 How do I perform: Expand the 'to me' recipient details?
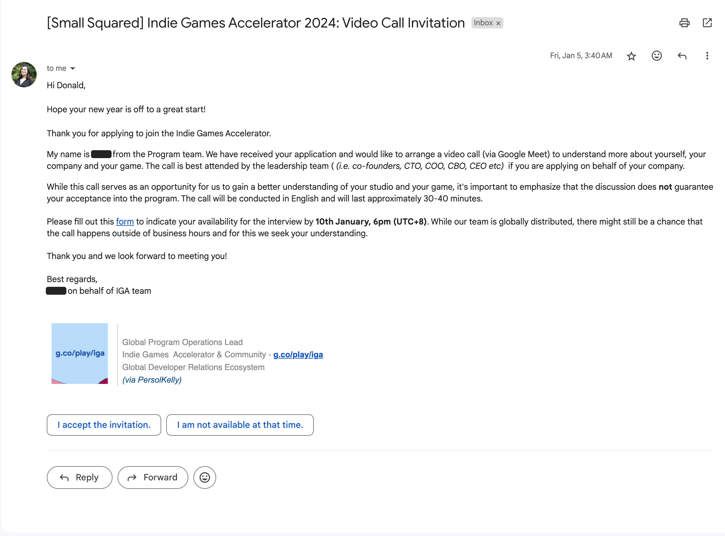pos(73,68)
